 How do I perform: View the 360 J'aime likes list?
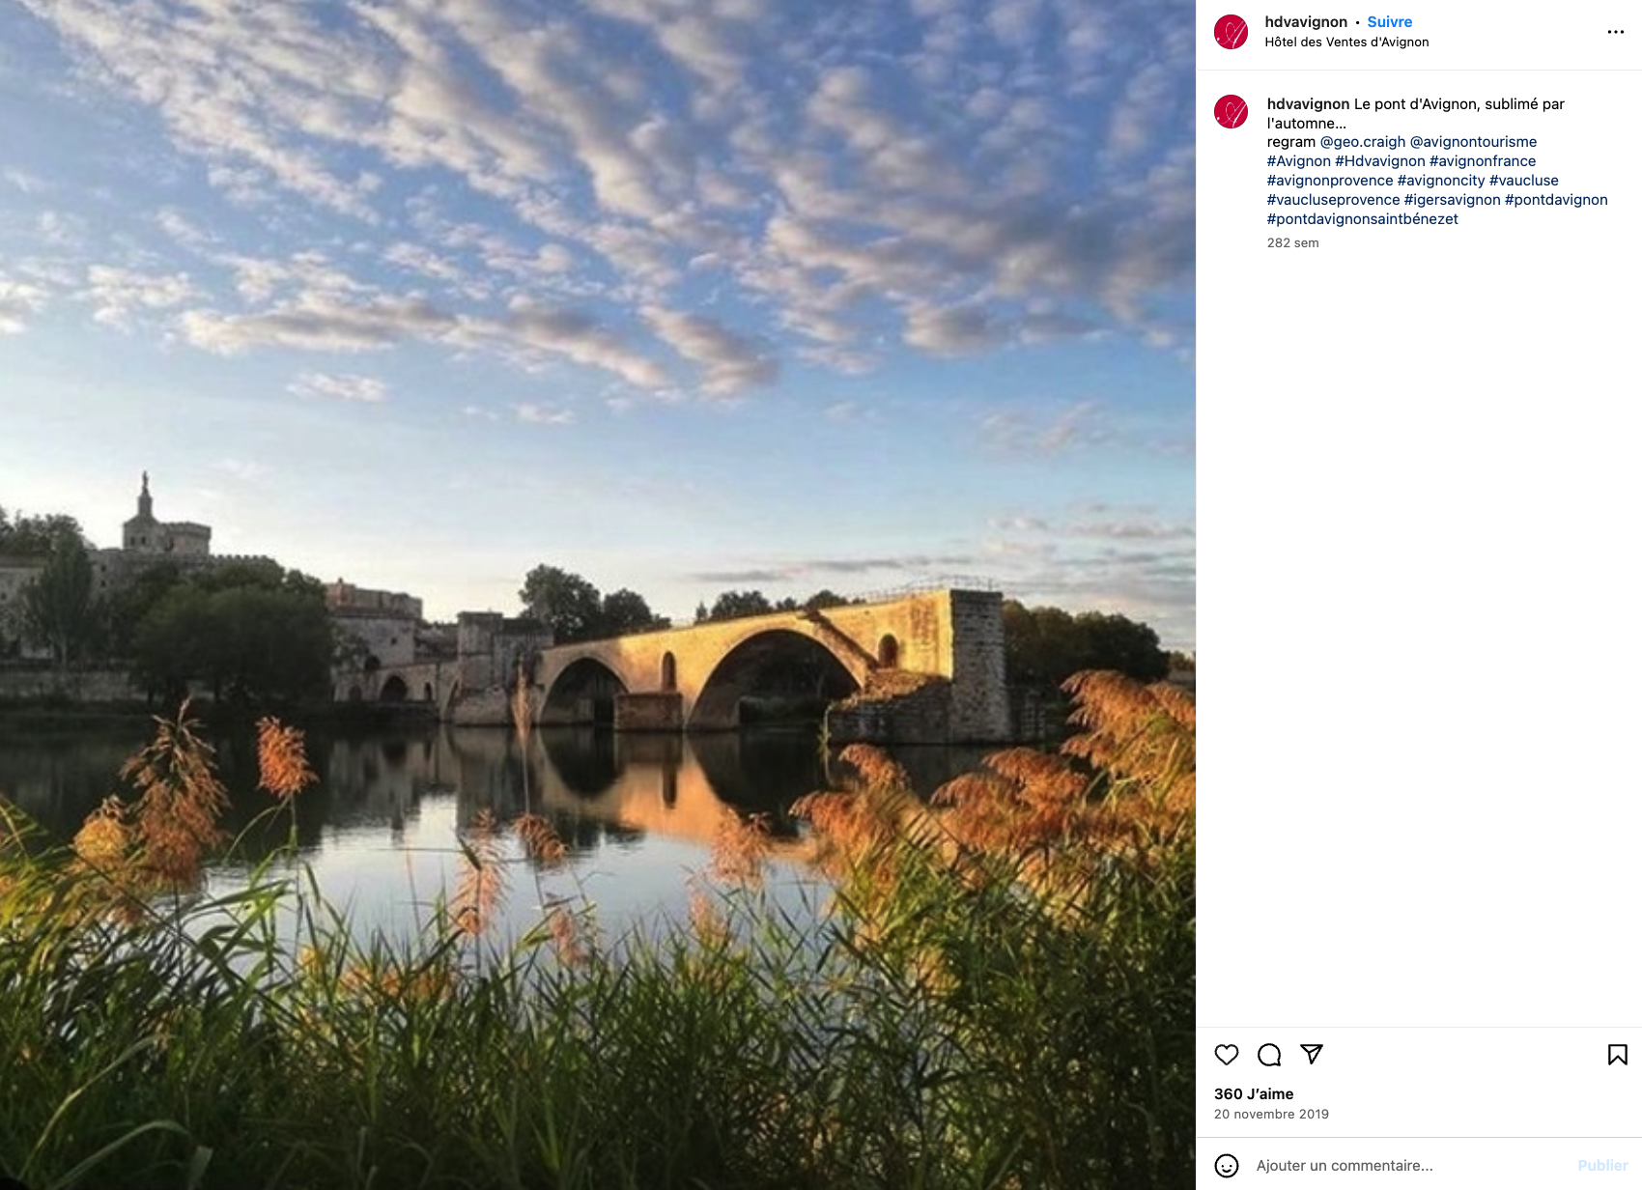[1254, 1093]
